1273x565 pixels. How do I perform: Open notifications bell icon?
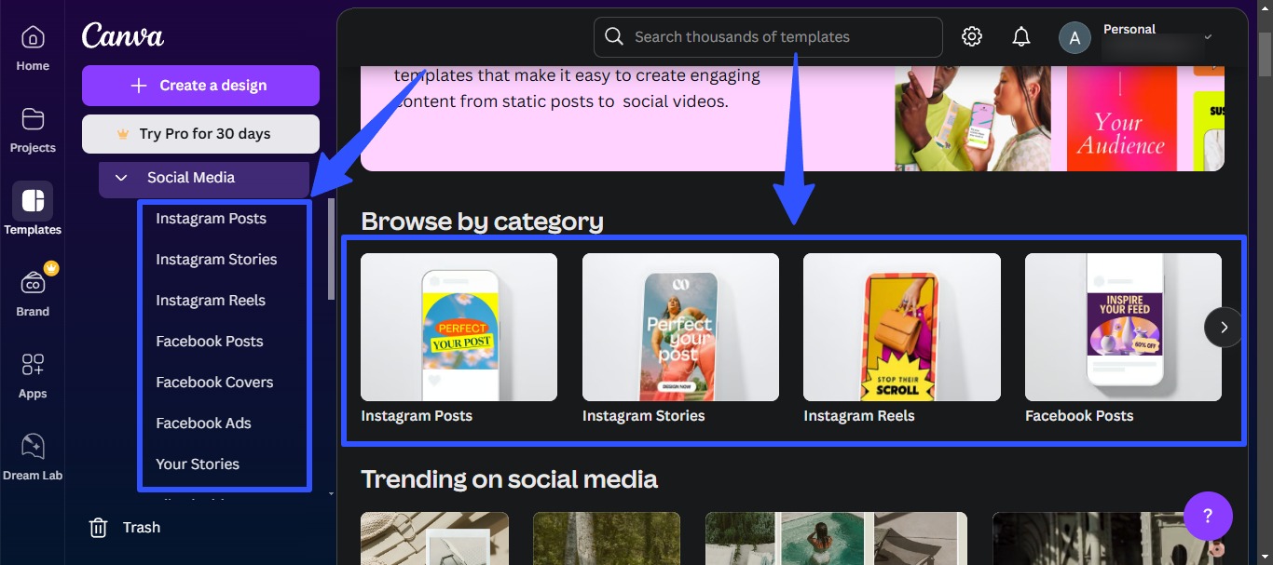1020,36
